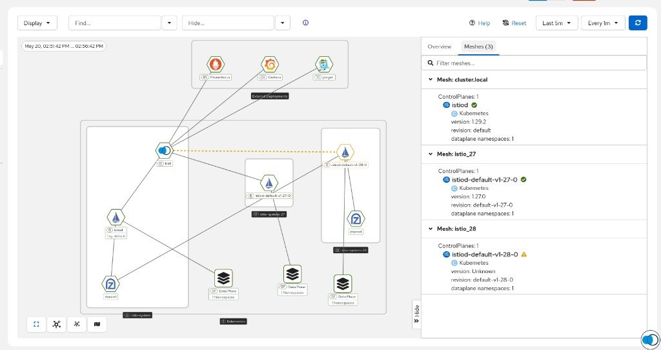
Task: Select the Grafana node icon
Action: coord(270,65)
